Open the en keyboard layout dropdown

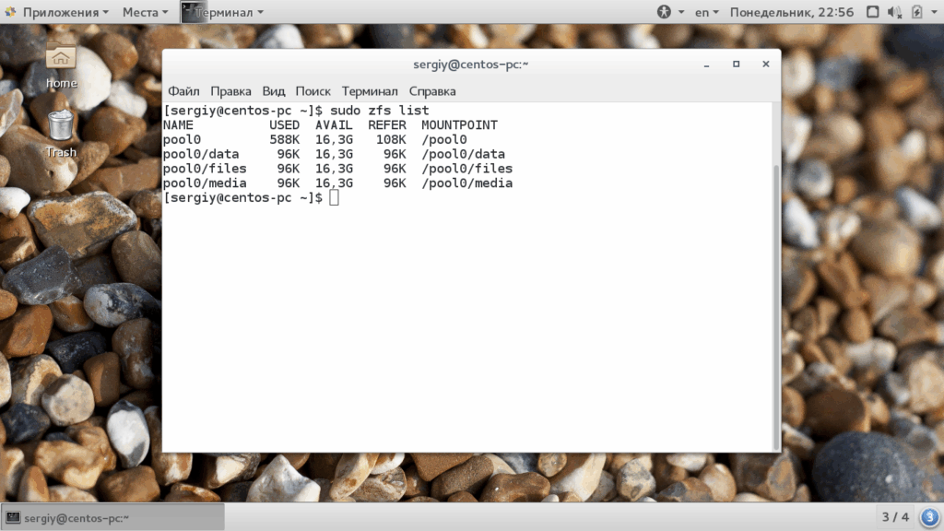point(707,12)
